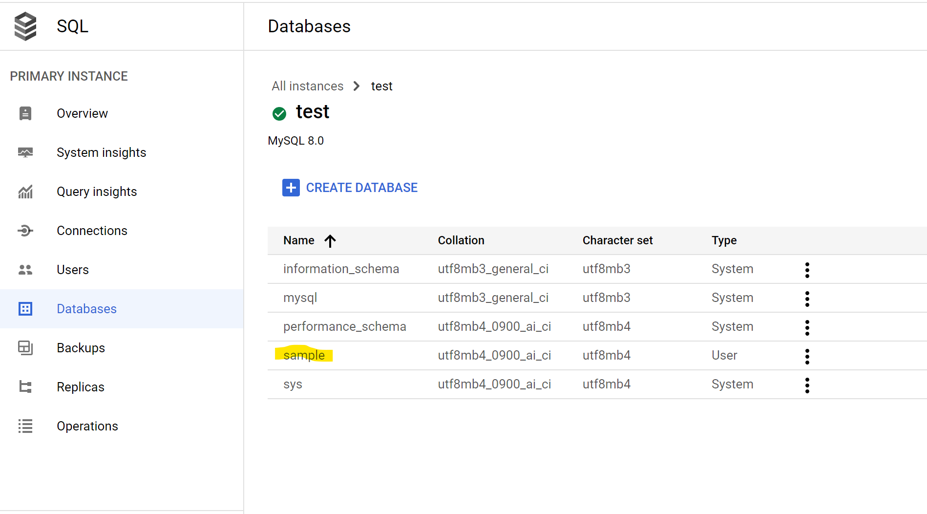Click collation utf8mb3_general_ci in mysql row

[493, 298]
